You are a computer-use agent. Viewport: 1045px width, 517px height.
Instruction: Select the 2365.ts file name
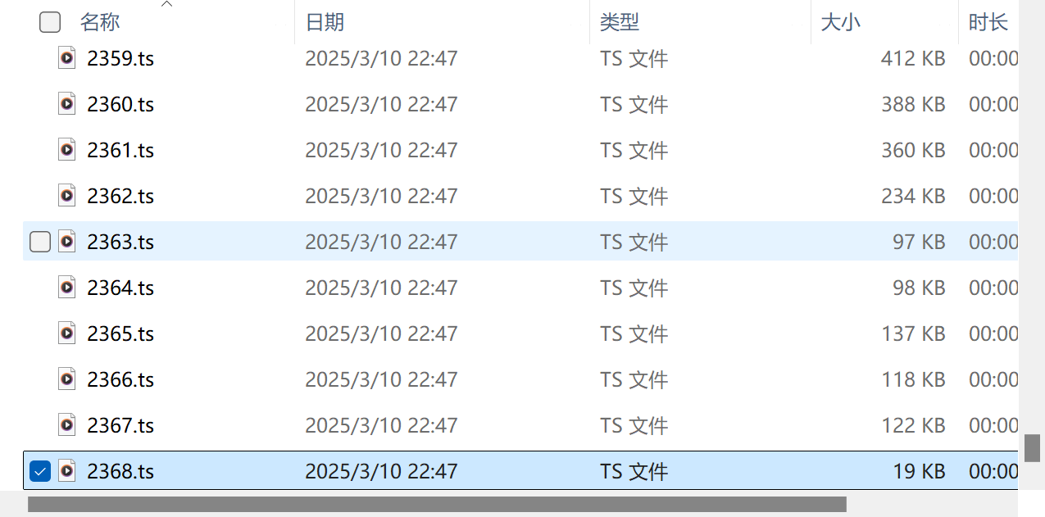pyautogui.click(x=120, y=334)
